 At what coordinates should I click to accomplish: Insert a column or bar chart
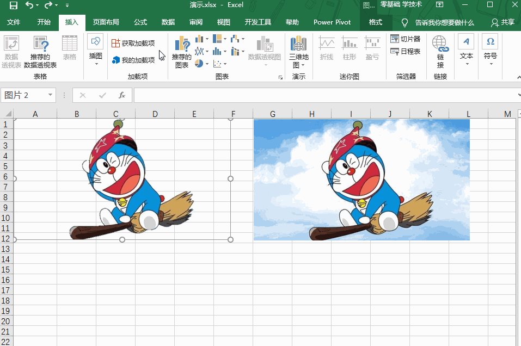201,39
